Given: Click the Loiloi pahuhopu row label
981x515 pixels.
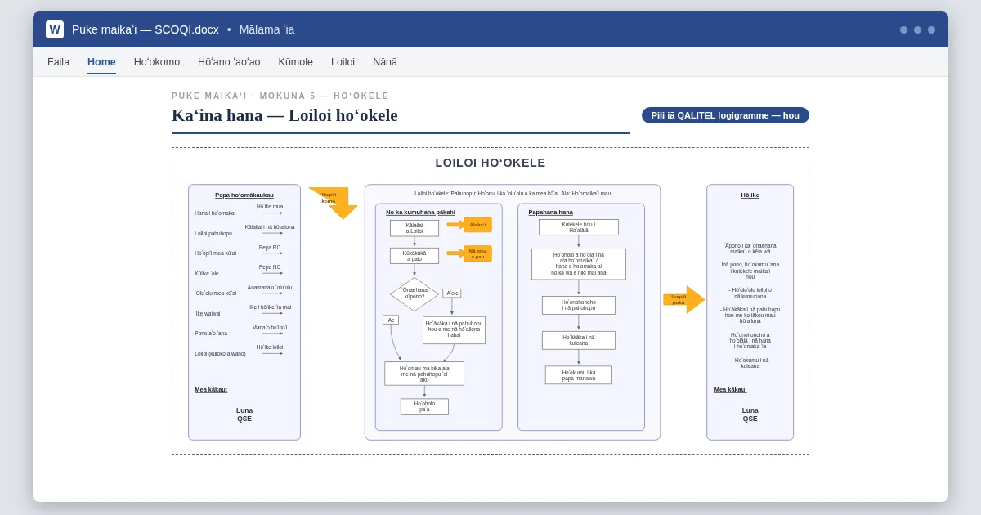Looking at the screenshot, I should pyautogui.click(x=213, y=234).
